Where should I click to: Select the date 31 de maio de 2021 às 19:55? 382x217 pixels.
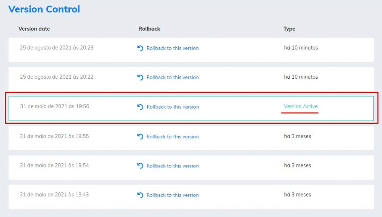click(54, 136)
